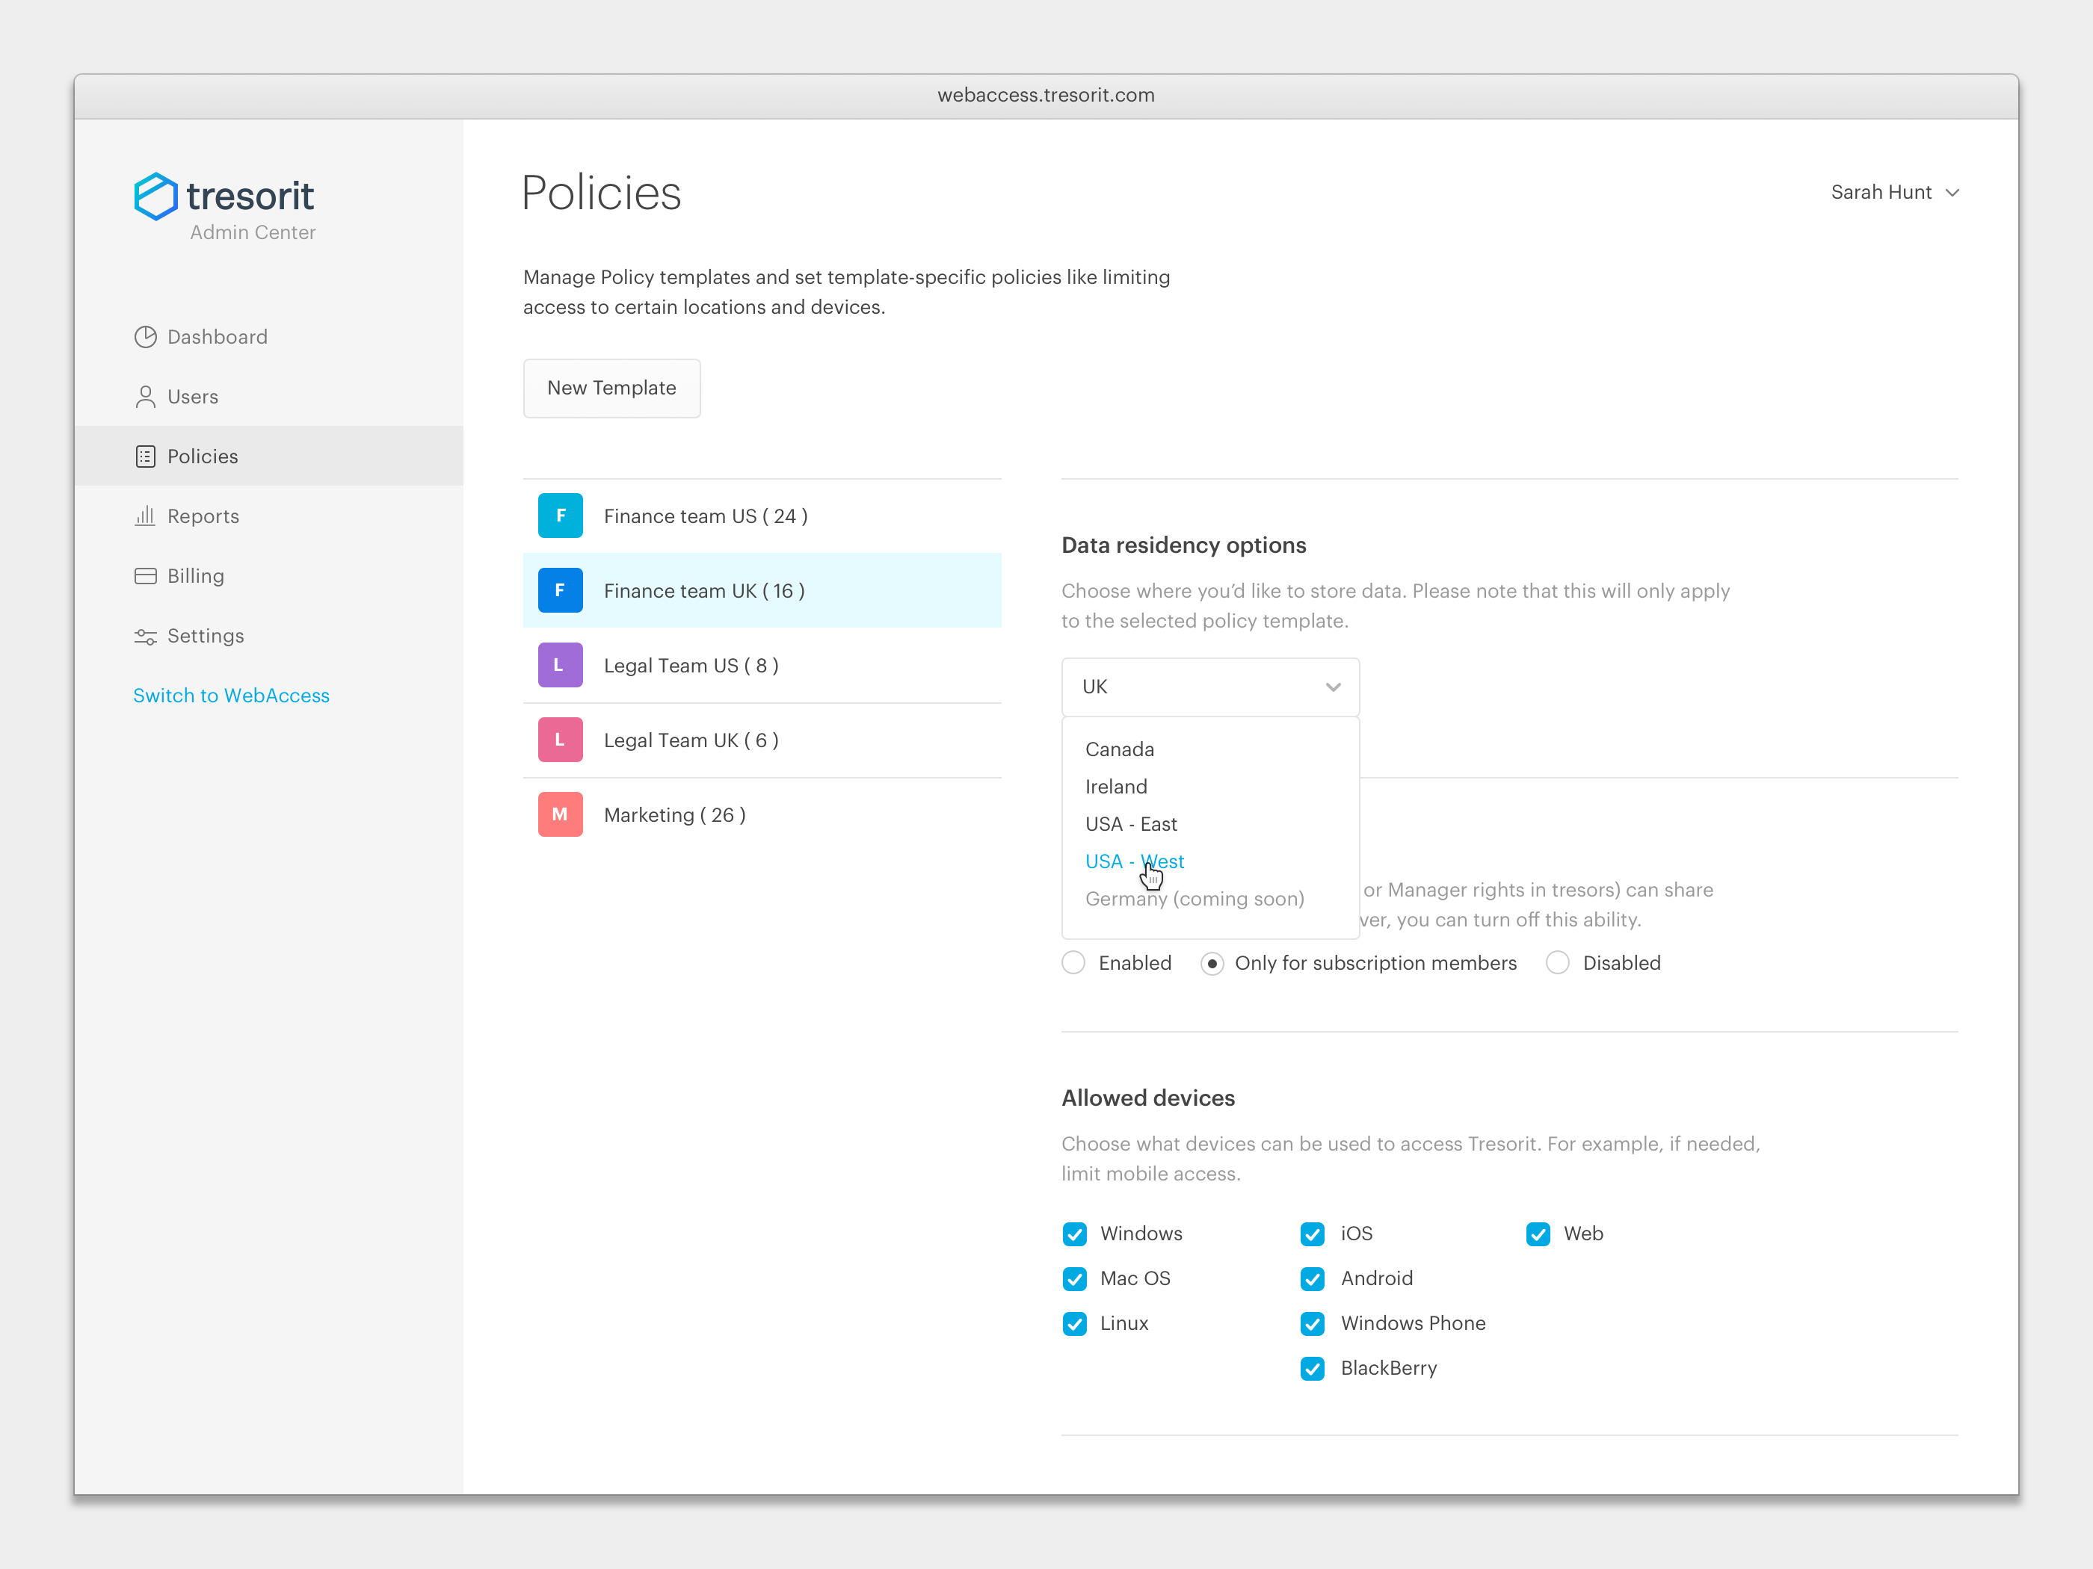
Task: Toggle the Windows device checkbox
Action: click(1074, 1233)
